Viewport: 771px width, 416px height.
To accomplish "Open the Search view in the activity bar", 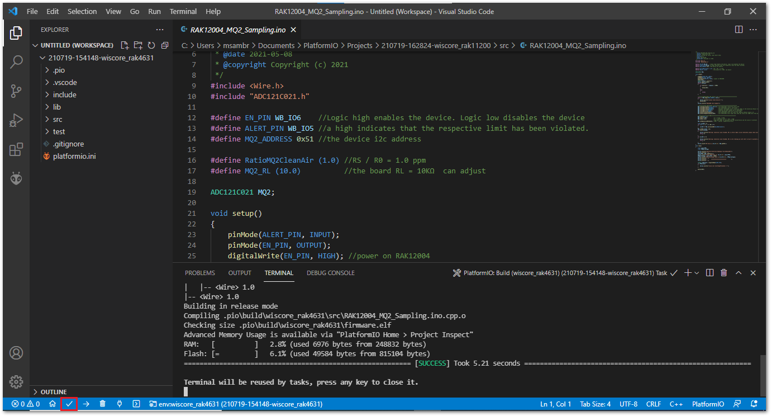I will [x=16, y=62].
